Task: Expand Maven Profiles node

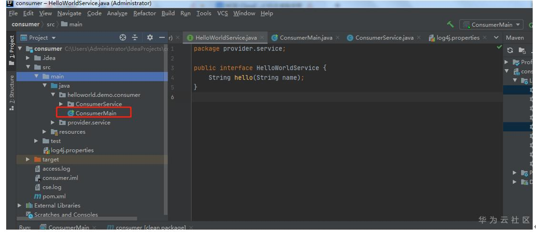Action: tap(507, 62)
